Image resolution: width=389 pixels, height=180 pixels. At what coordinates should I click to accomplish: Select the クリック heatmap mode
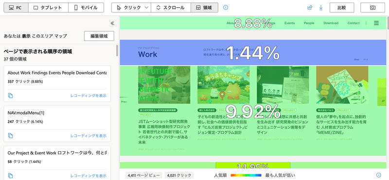click(x=128, y=8)
